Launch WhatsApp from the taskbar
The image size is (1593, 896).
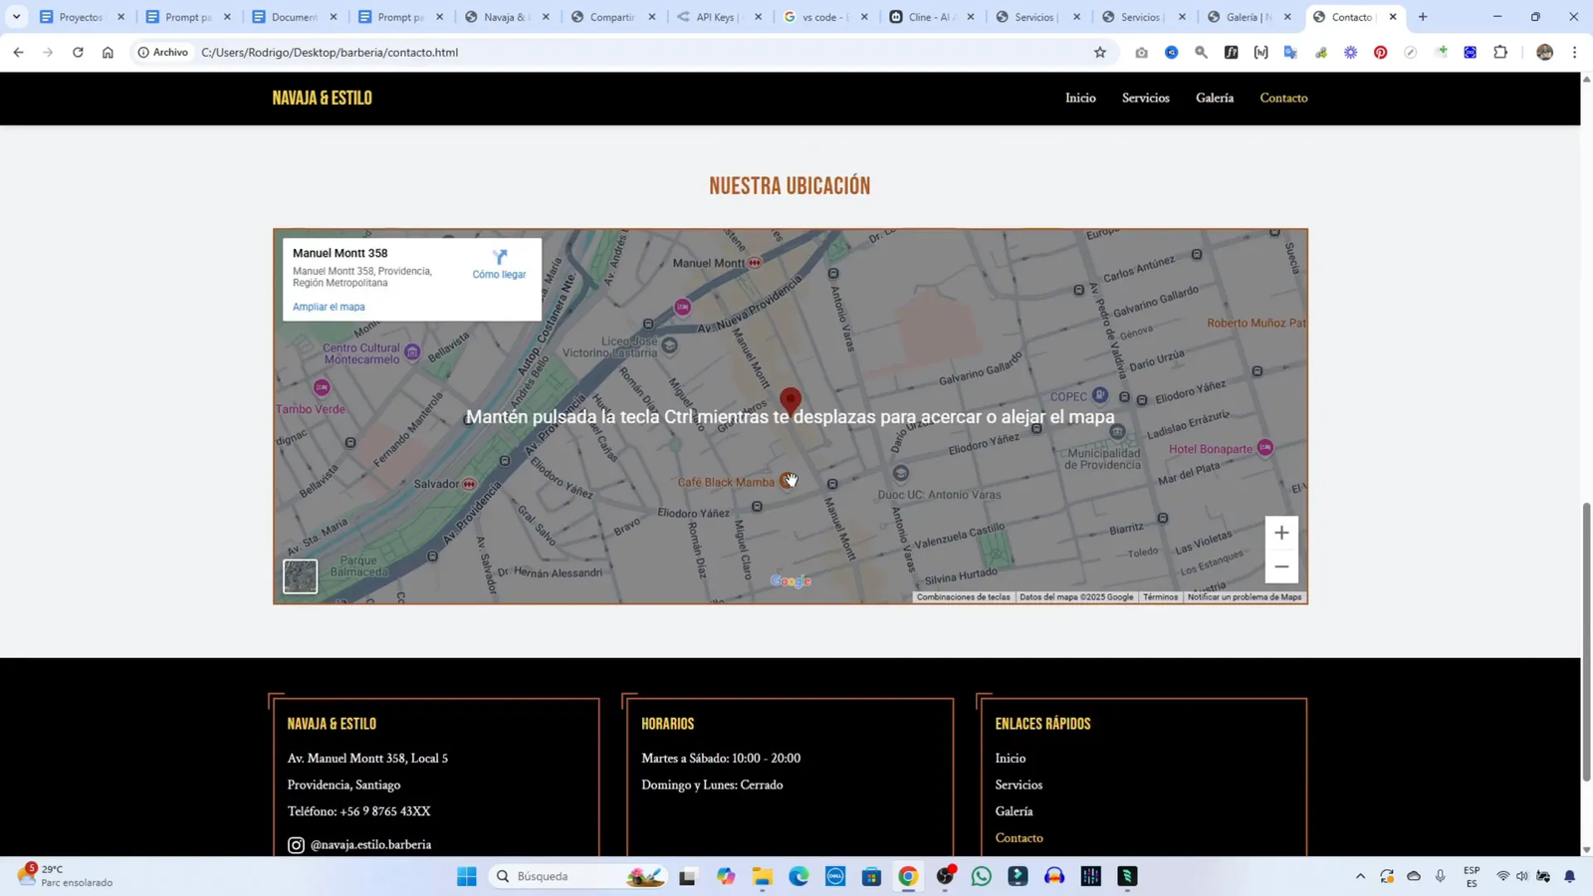pyautogui.click(x=982, y=876)
